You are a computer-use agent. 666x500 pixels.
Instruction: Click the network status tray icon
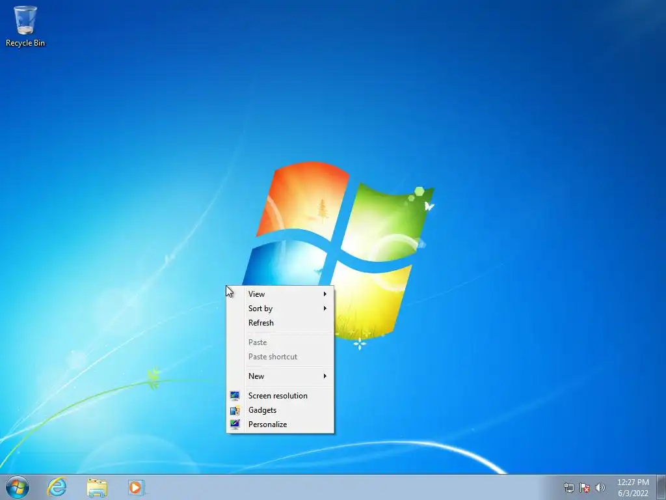[568, 488]
